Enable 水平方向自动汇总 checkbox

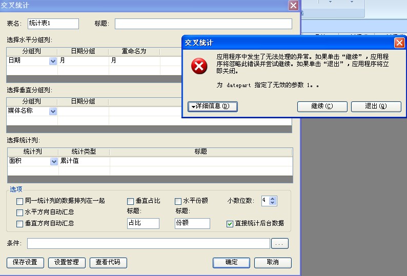click(19, 213)
